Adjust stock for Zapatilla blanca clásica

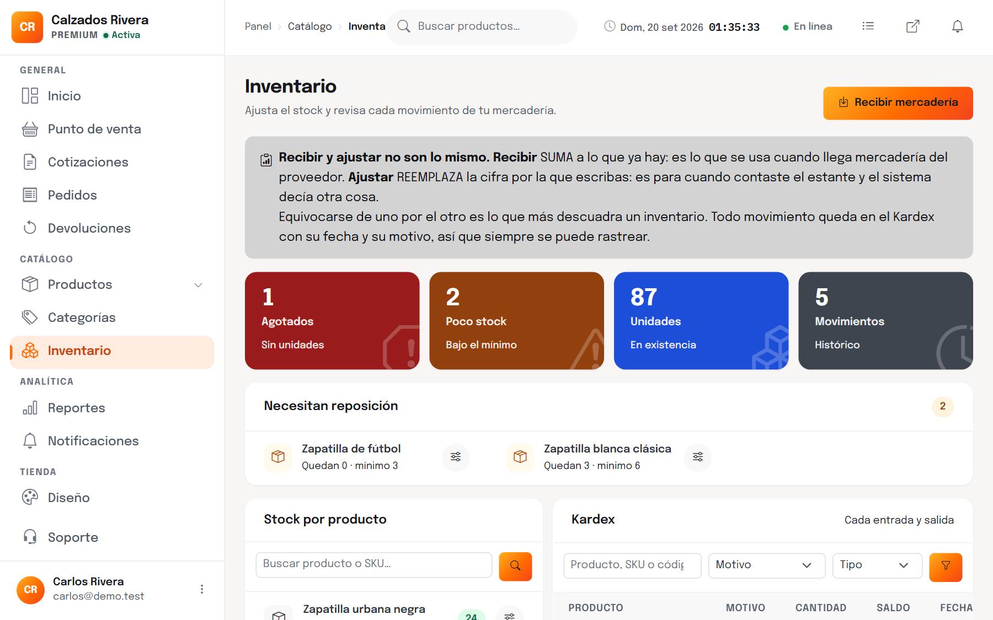pyautogui.click(x=698, y=457)
